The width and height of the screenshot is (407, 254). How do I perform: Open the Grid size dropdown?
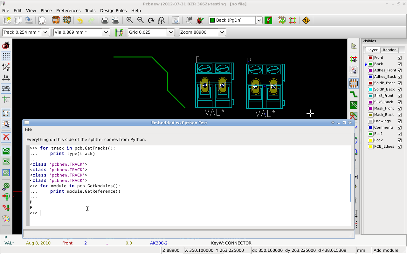point(171,32)
